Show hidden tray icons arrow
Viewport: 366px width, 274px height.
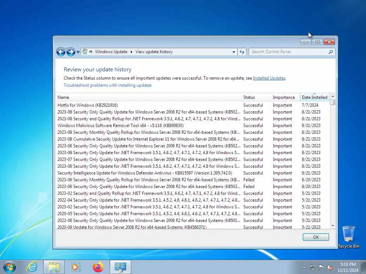(x=304, y=268)
